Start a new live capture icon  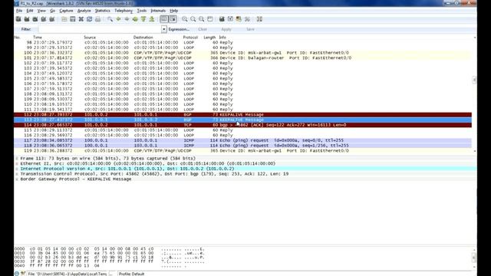click(35, 19)
